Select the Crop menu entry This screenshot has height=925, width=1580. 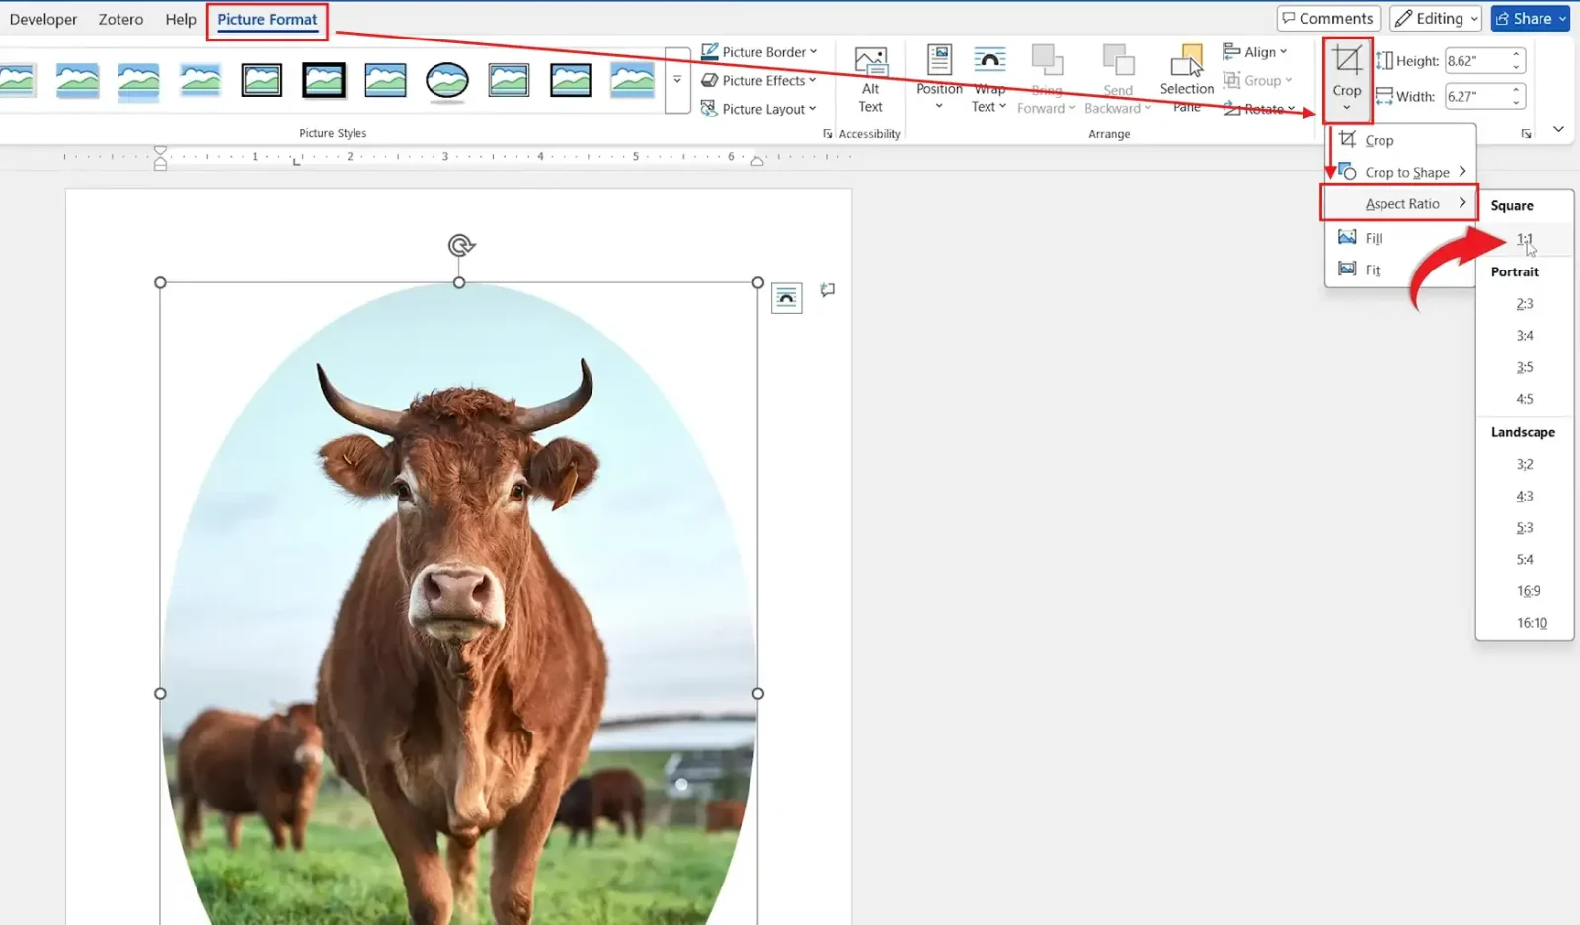pos(1400,140)
